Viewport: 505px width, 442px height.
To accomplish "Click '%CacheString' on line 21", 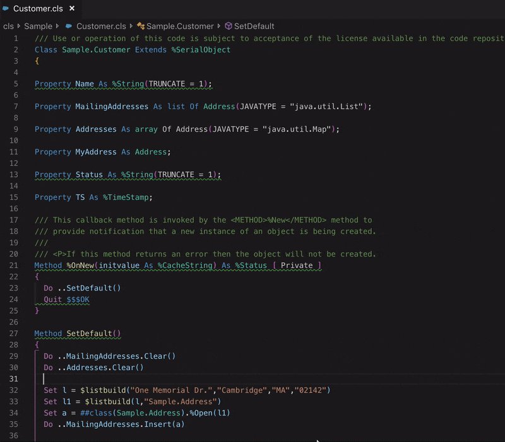I will pos(185,265).
